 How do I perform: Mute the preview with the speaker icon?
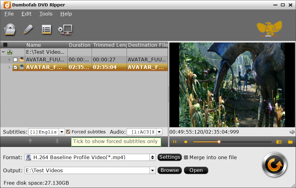292,132
